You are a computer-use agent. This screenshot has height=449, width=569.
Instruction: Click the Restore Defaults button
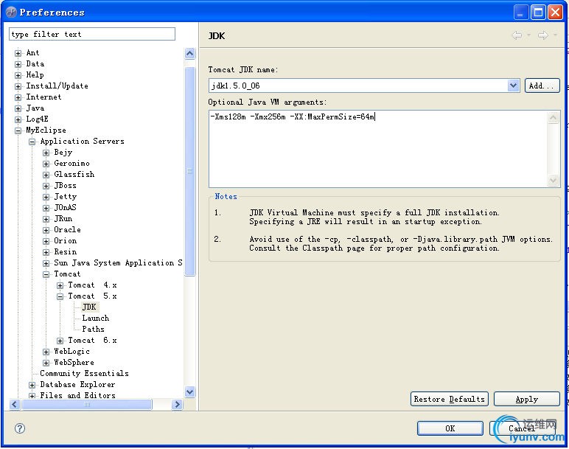tap(450, 399)
